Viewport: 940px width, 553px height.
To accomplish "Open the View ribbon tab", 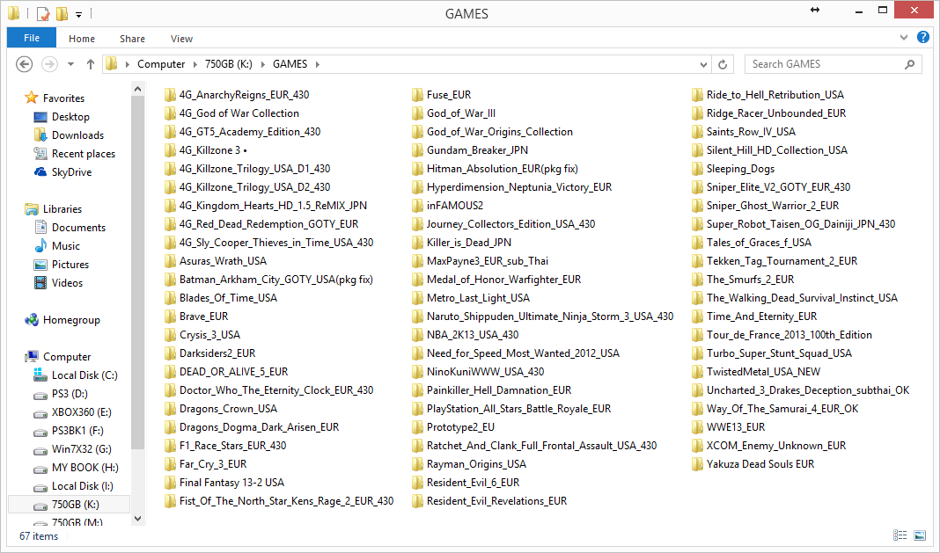I will [181, 39].
